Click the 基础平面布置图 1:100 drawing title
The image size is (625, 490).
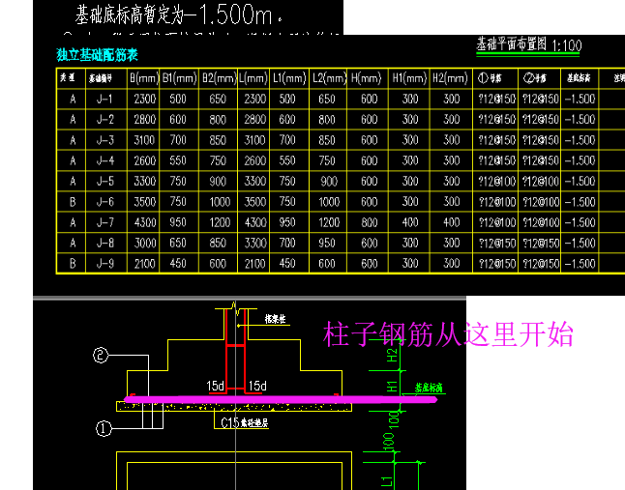pyautogui.click(x=529, y=44)
